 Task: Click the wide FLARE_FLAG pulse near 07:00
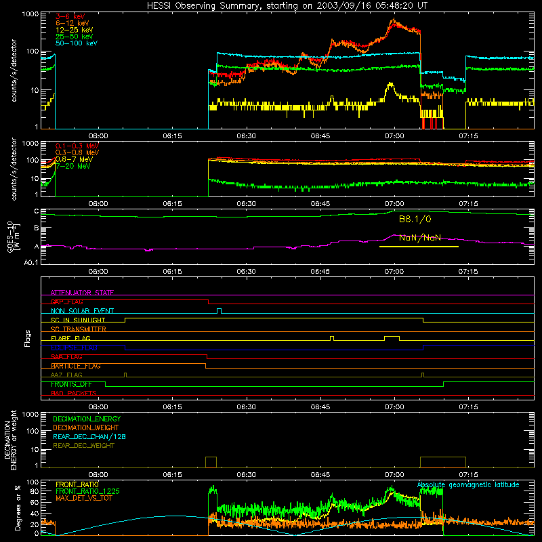[392, 338]
